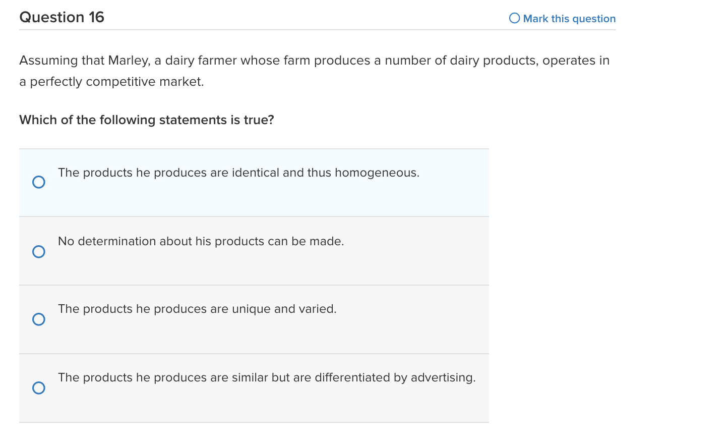Click the Mark this question text label
This screenshot has width=727, height=441.
570,19
